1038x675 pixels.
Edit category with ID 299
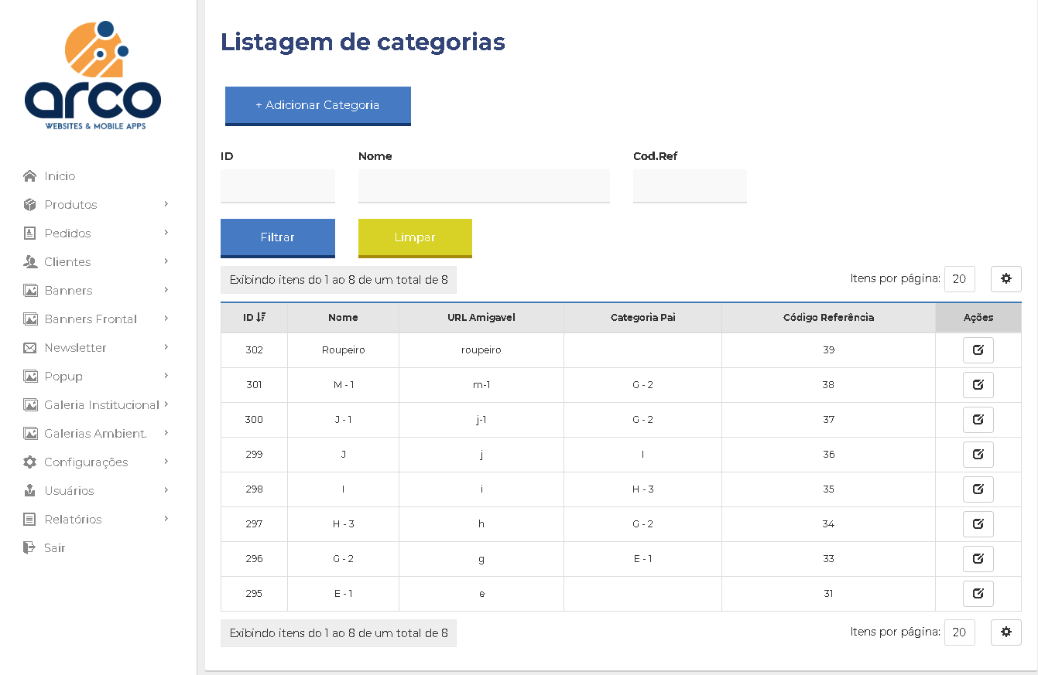(978, 455)
